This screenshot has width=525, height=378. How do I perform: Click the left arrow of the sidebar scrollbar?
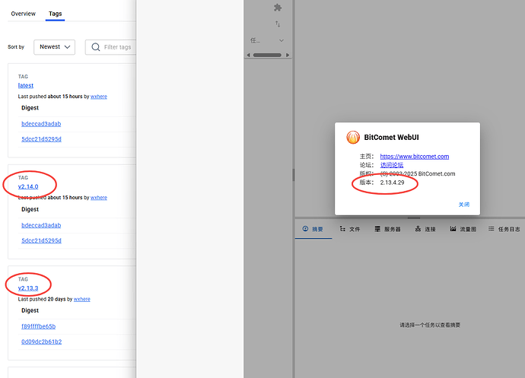pos(249,55)
